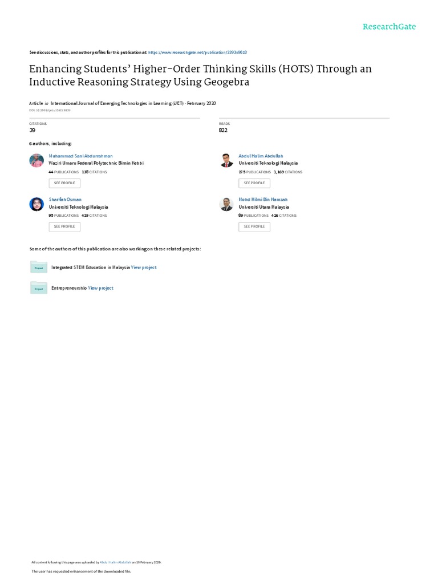Click the Integrated STEM Education project icon
438x584 pixels.
coord(39,267)
